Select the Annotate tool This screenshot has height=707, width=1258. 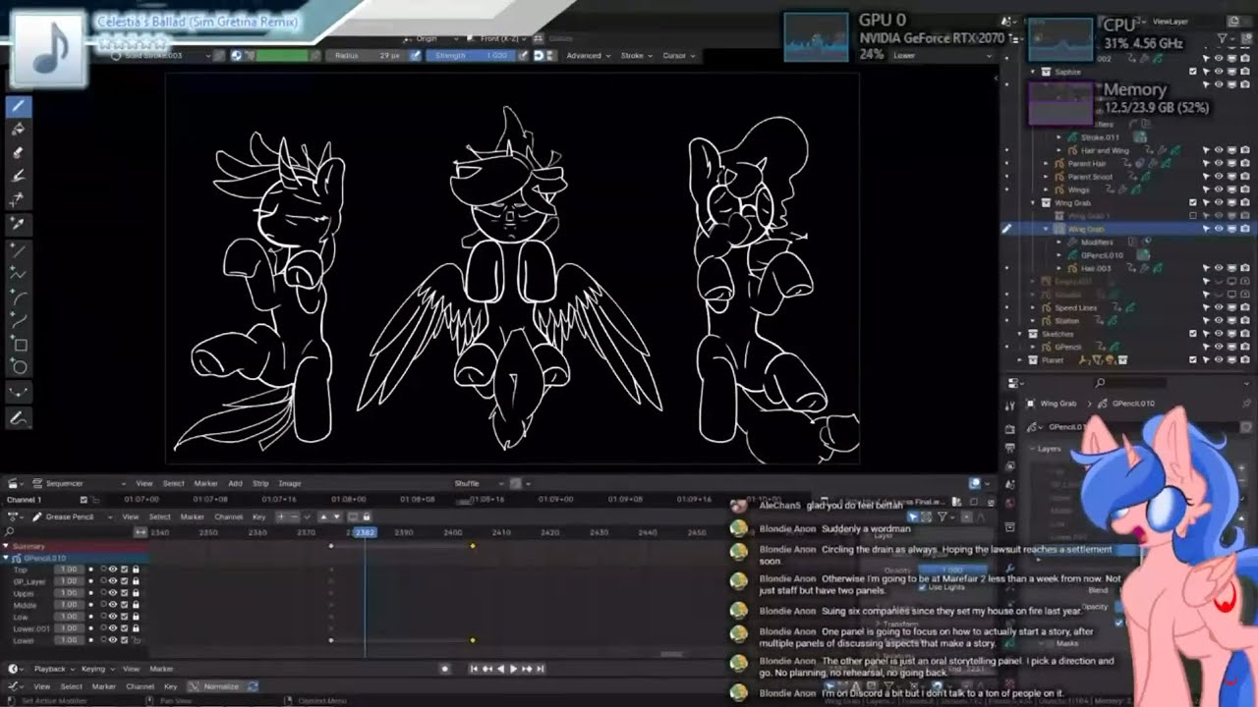click(x=20, y=419)
